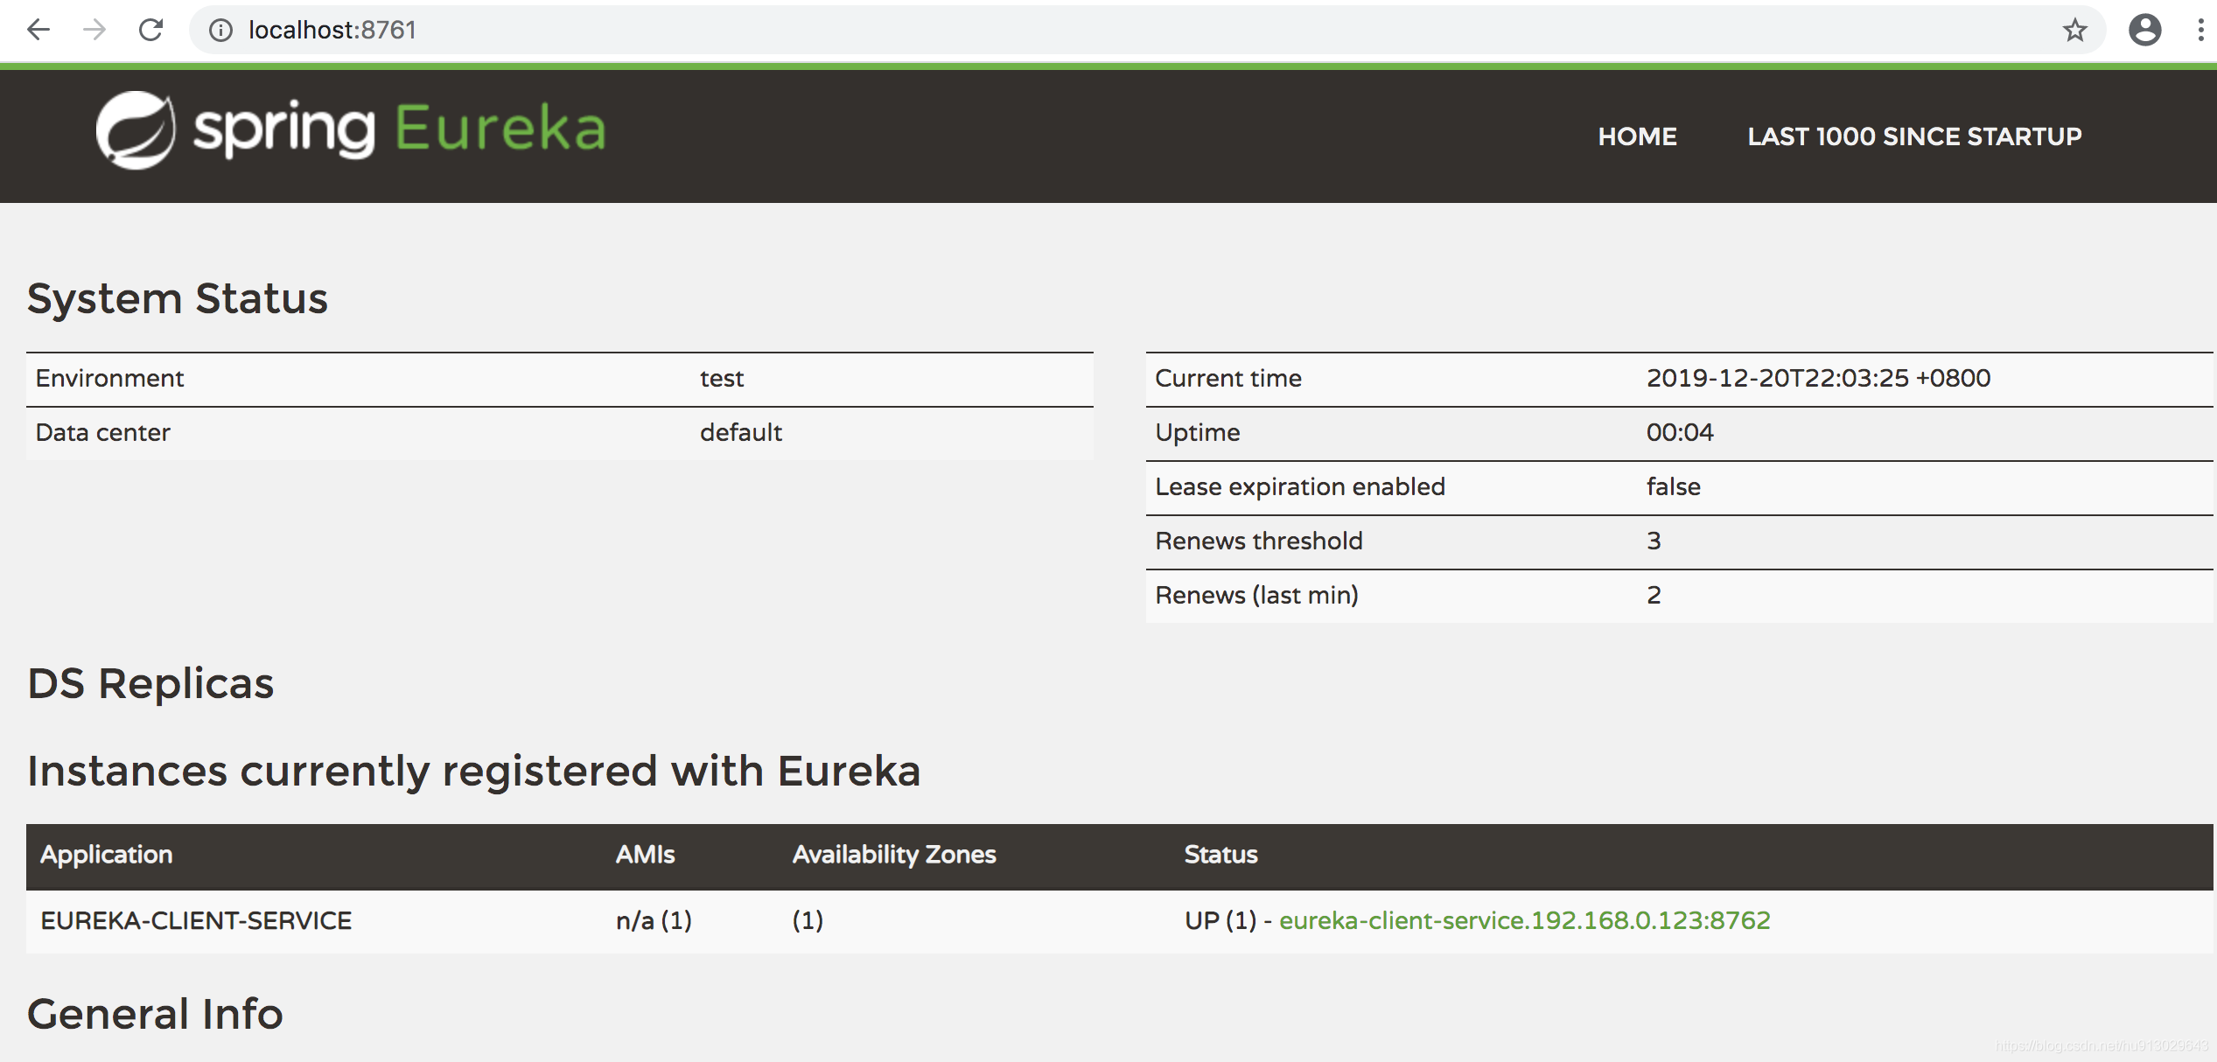Go back using the browser back arrow
2217x1062 pixels.
[38, 30]
